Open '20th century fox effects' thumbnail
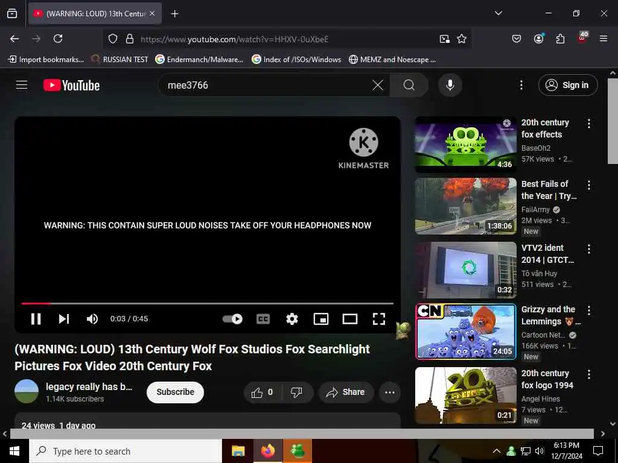 point(465,145)
